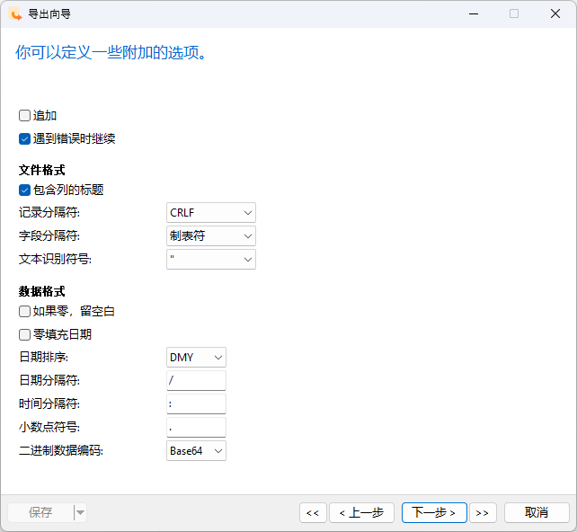The image size is (577, 532).
Task: Open the 日期排序 DMY dropdown
Action: point(196,358)
